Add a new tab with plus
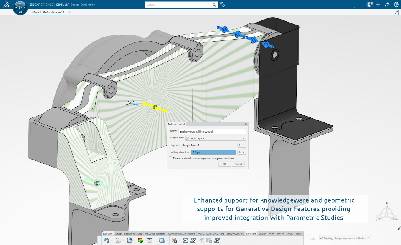 coord(69,12)
